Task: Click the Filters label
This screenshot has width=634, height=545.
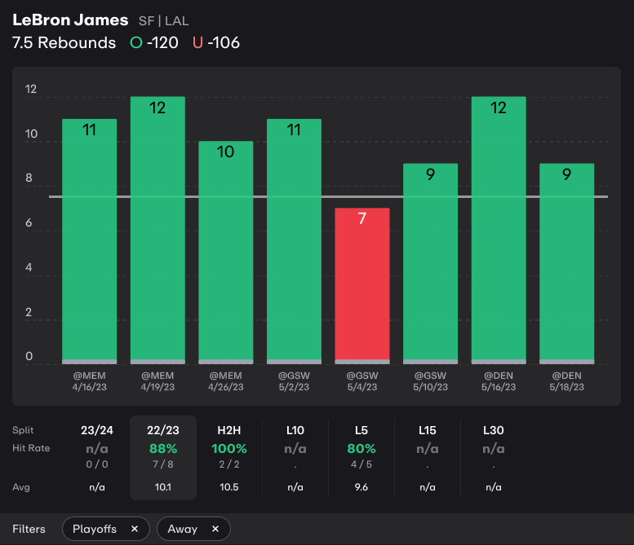Action: tap(29, 529)
